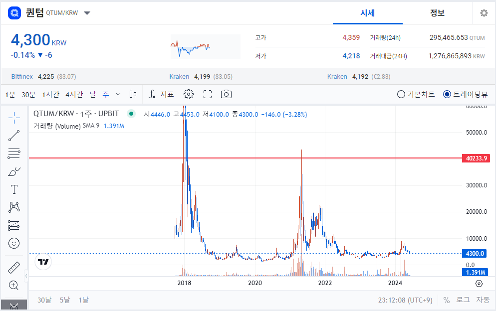The width and height of the screenshot is (496, 311).
Task: Open the page settings gear at top right
Action: (x=484, y=13)
